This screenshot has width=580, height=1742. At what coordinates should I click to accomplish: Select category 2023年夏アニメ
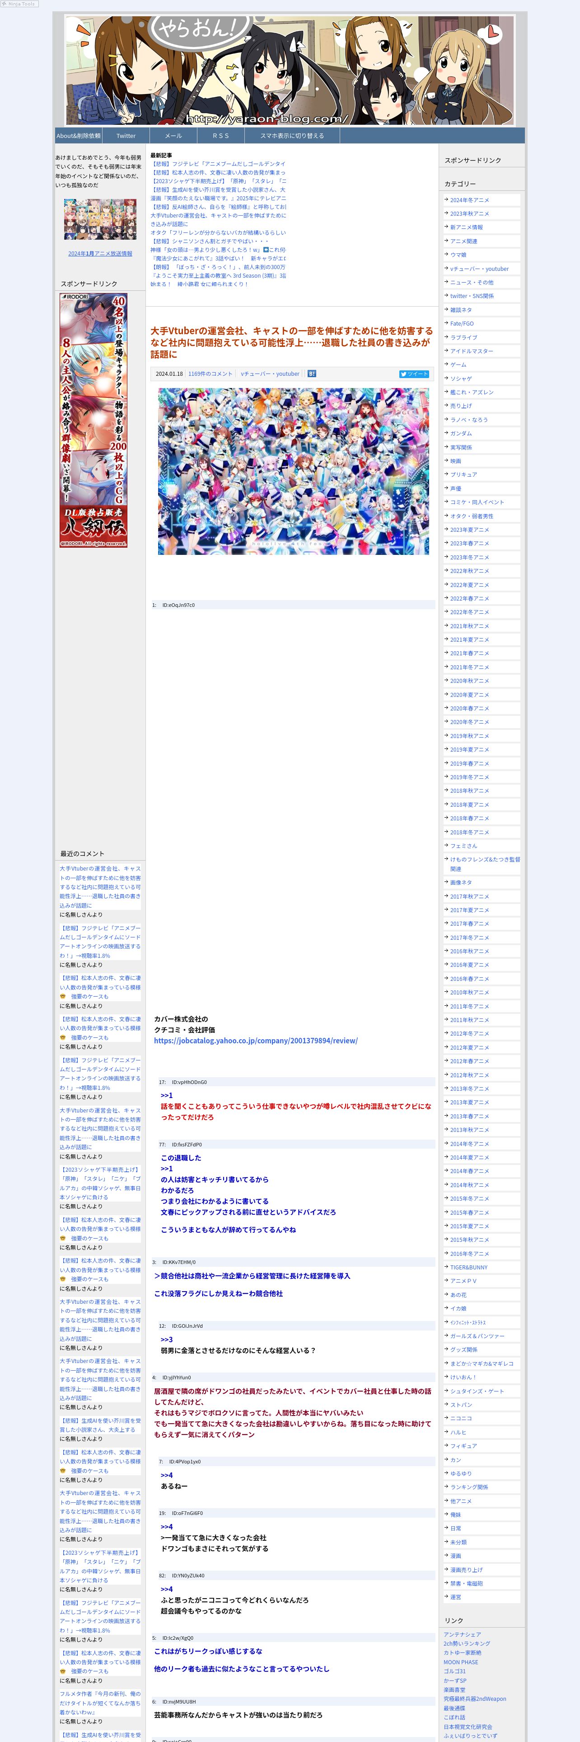pyautogui.click(x=470, y=530)
